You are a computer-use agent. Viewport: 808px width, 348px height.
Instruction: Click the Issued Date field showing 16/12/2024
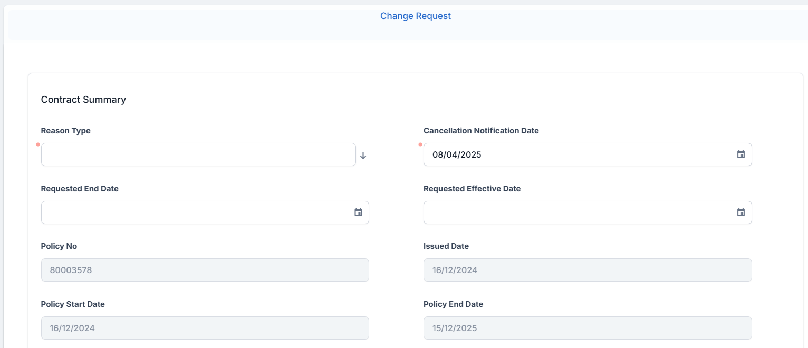click(587, 270)
